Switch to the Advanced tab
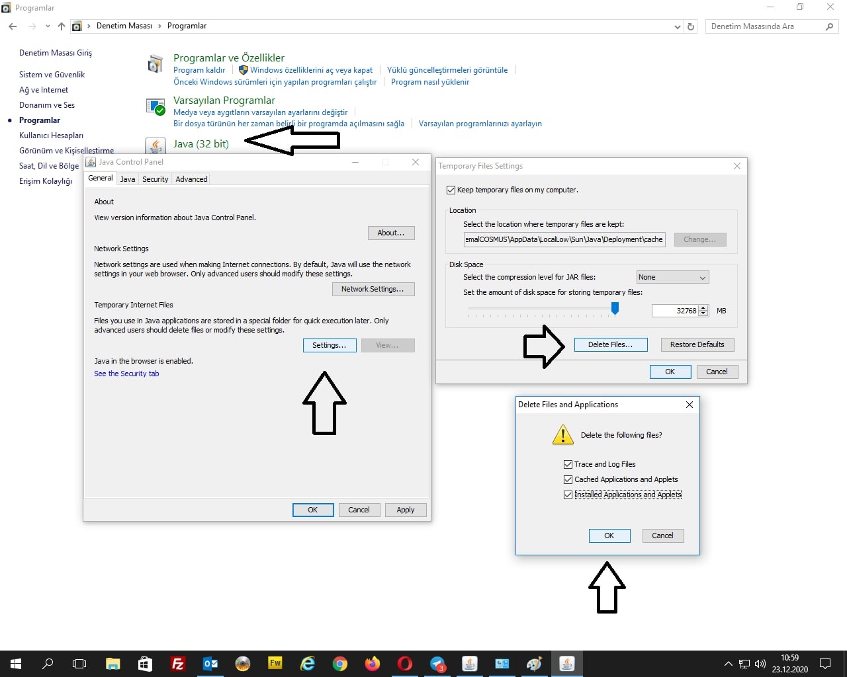The width and height of the screenshot is (847, 677). [x=191, y=179]
